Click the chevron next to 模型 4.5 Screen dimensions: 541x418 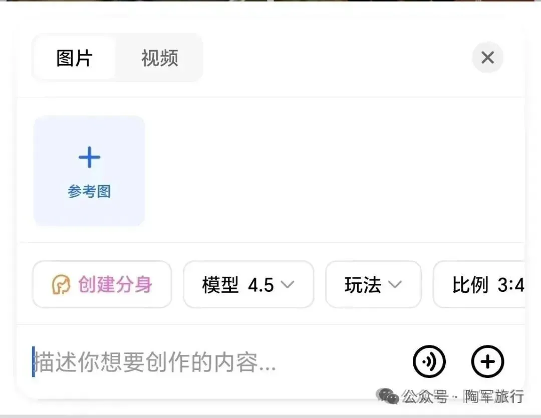tap(288, 284)
